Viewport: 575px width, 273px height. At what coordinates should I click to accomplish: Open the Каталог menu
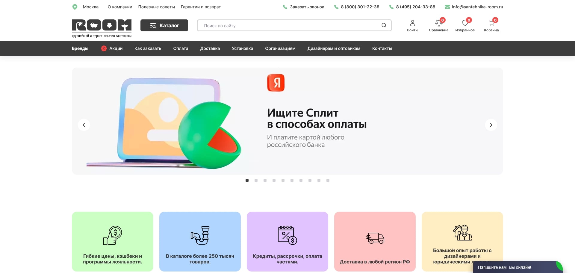click(x=164, y=25)
